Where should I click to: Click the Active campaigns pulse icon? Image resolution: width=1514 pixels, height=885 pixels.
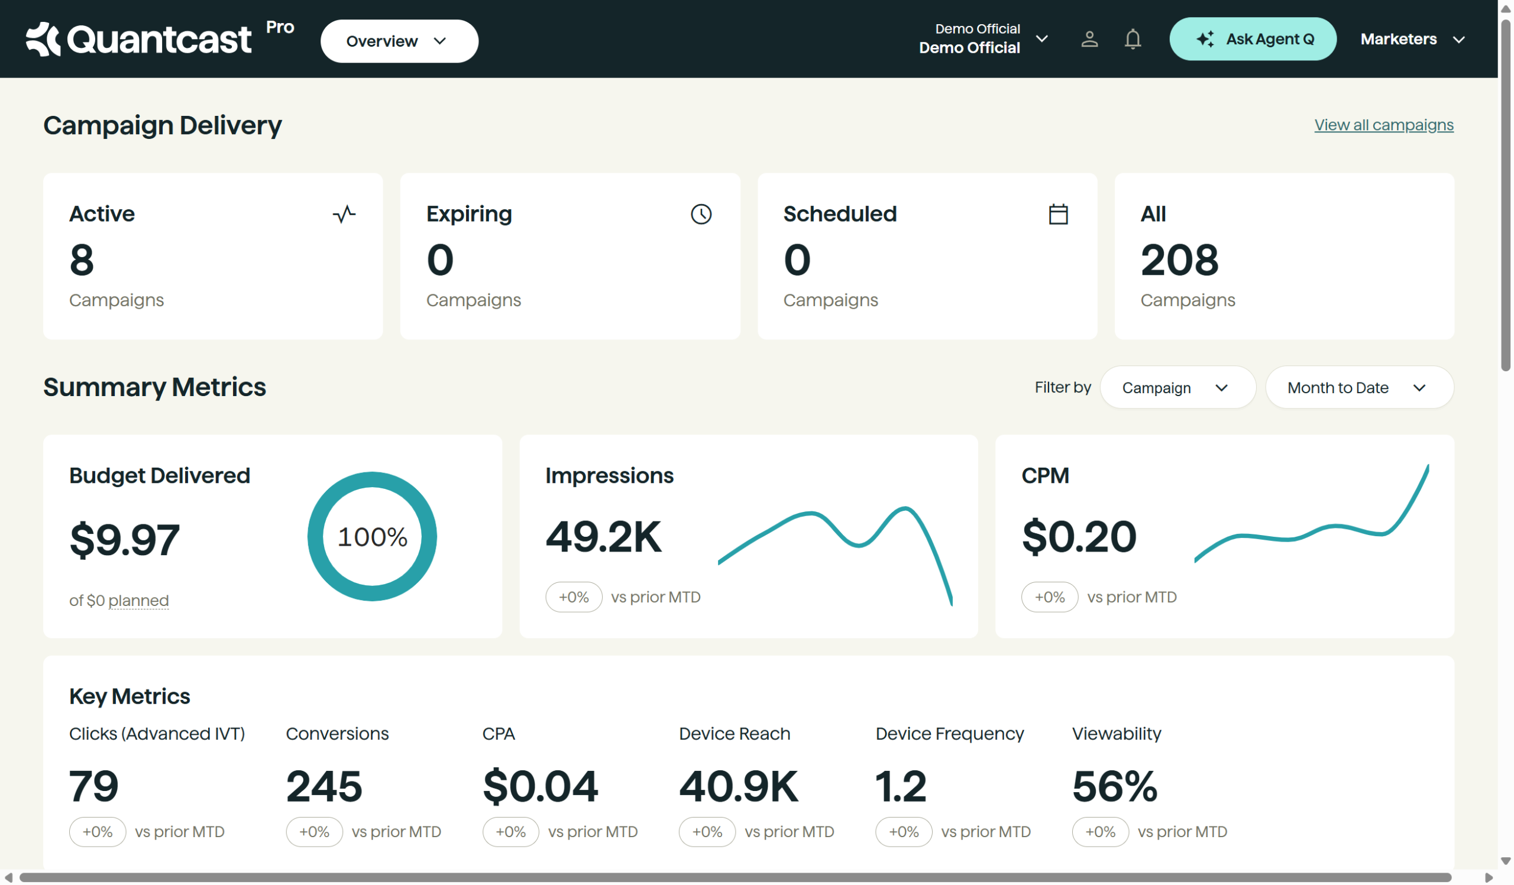click(344, 215)
